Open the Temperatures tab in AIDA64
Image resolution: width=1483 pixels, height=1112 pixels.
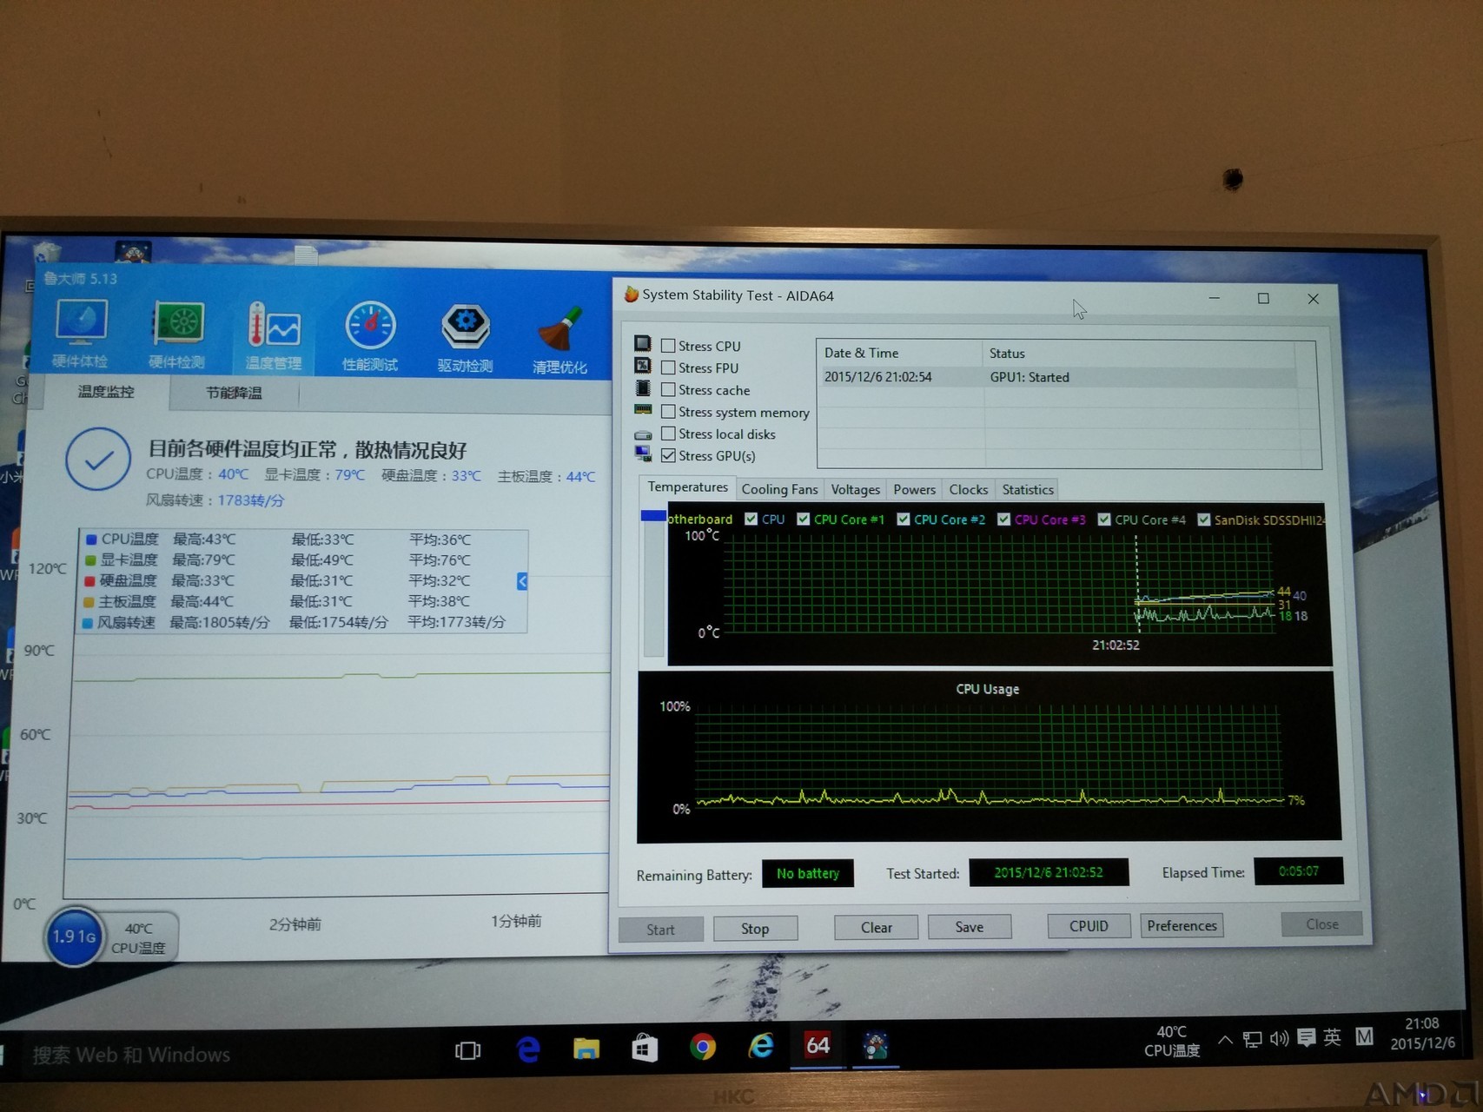coord(687,487)
